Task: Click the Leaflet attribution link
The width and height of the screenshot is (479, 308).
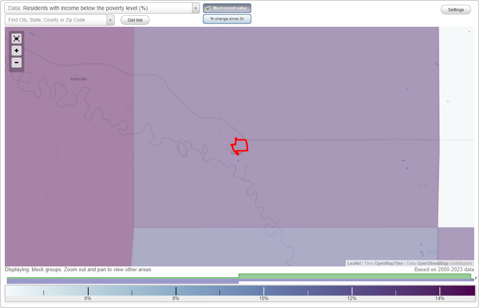Action: pos(354,263)
